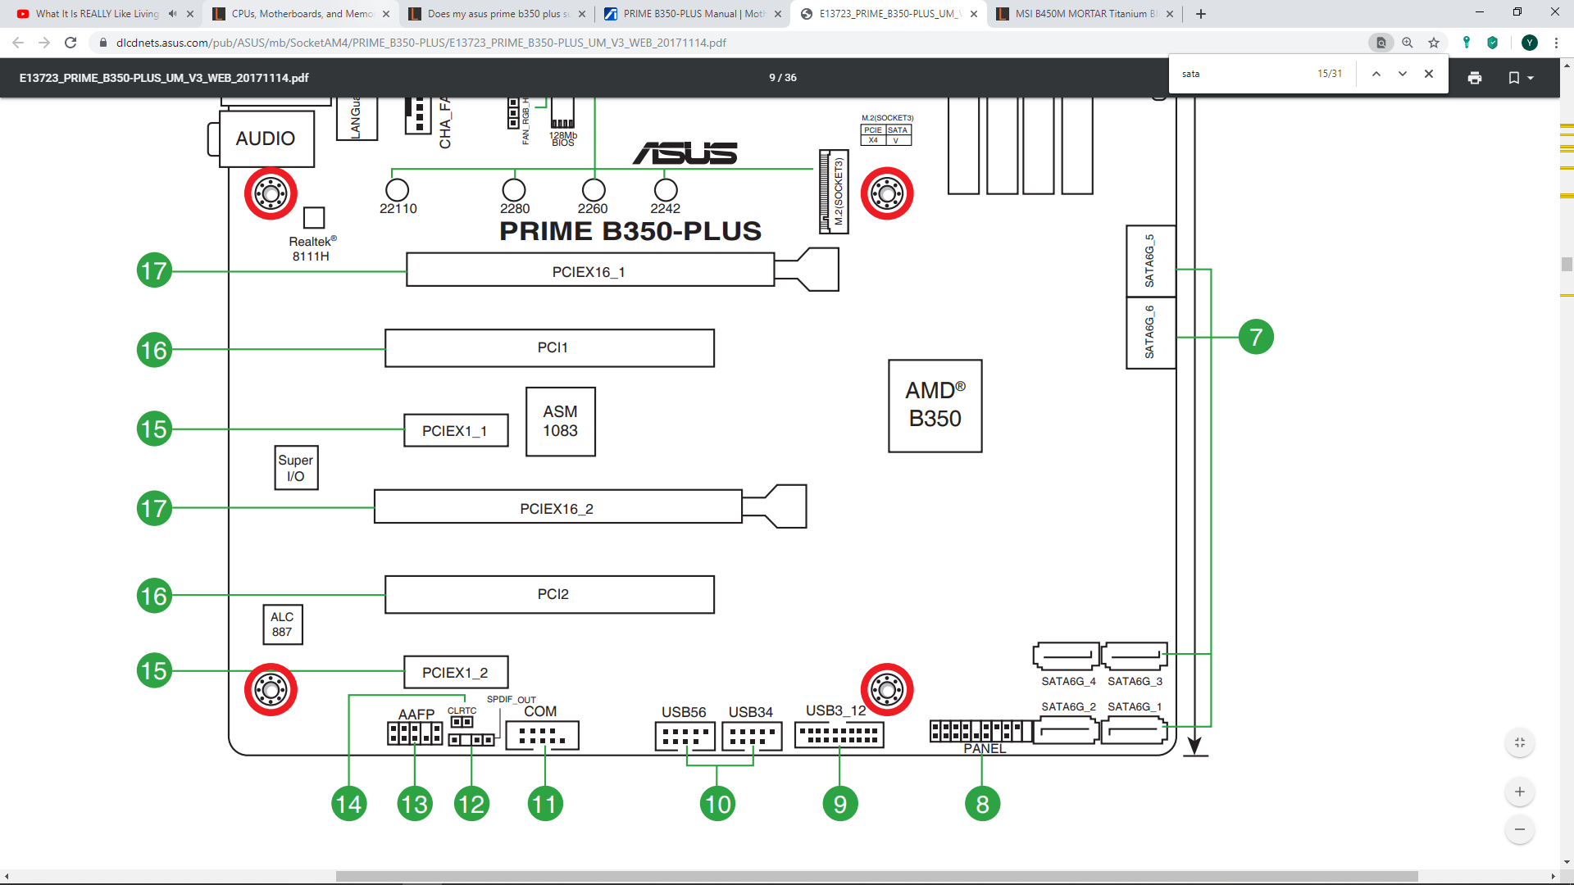The height and width of the screenshot is (885, 1574).
Task: Bookmark this page with the star icon
Action: click(x=1434, y=43)
